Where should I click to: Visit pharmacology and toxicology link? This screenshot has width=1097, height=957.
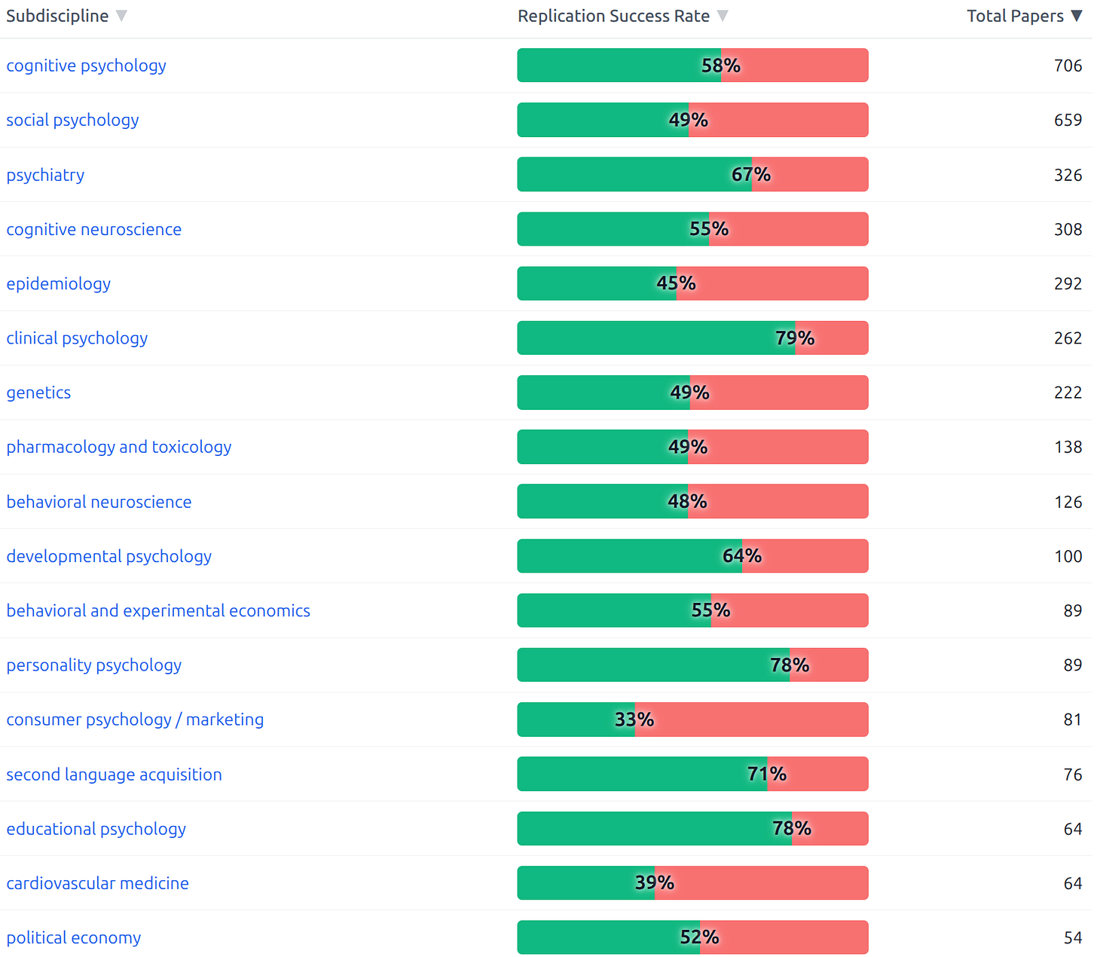[119, 447]
